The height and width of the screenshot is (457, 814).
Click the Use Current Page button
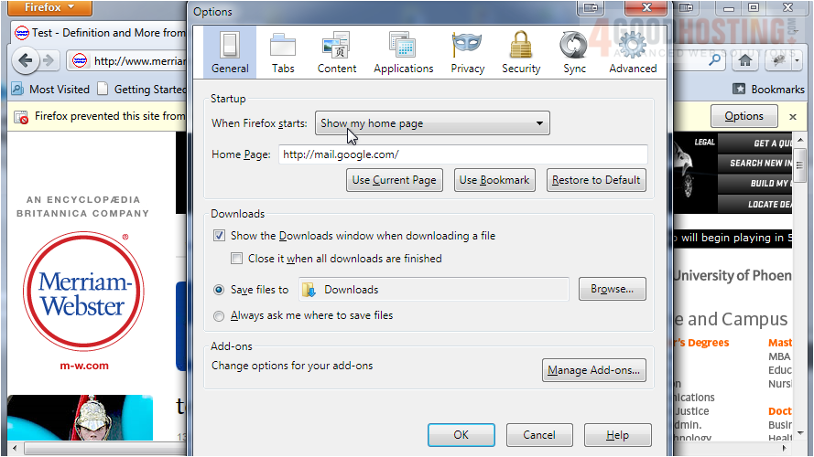pos(394,180)
